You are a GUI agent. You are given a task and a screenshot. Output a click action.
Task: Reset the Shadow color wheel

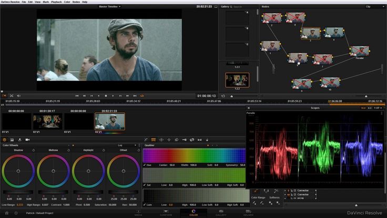coord(33,150)
